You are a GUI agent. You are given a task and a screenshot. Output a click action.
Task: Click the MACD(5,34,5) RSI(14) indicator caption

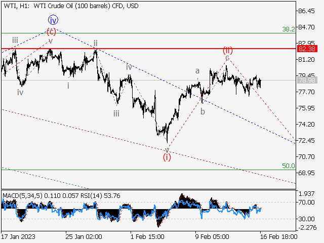pos(61,196)
